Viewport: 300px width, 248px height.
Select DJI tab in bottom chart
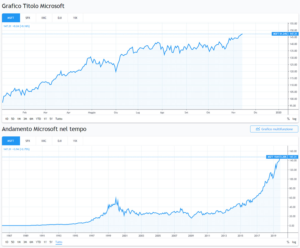60,141
